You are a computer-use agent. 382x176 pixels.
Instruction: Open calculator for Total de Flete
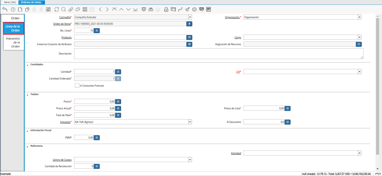118,115
